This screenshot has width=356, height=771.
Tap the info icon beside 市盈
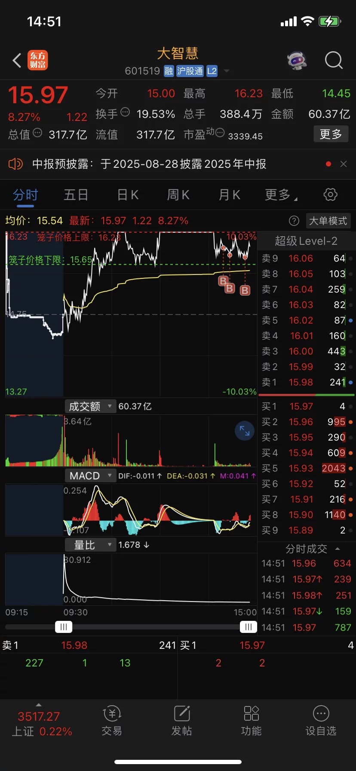point(220,133)
